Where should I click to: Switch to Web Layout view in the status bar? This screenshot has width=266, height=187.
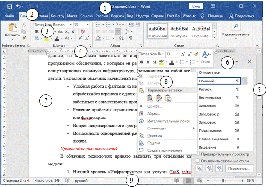click(x=200, y=180)
